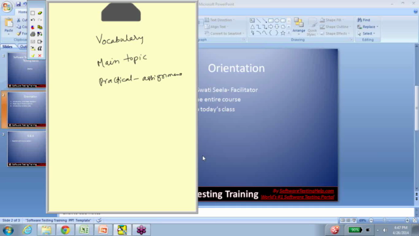Pick the five-point star shape
The height and width of the screenshot is (236, 419).
pyautogui.click(x=283, y=33)
